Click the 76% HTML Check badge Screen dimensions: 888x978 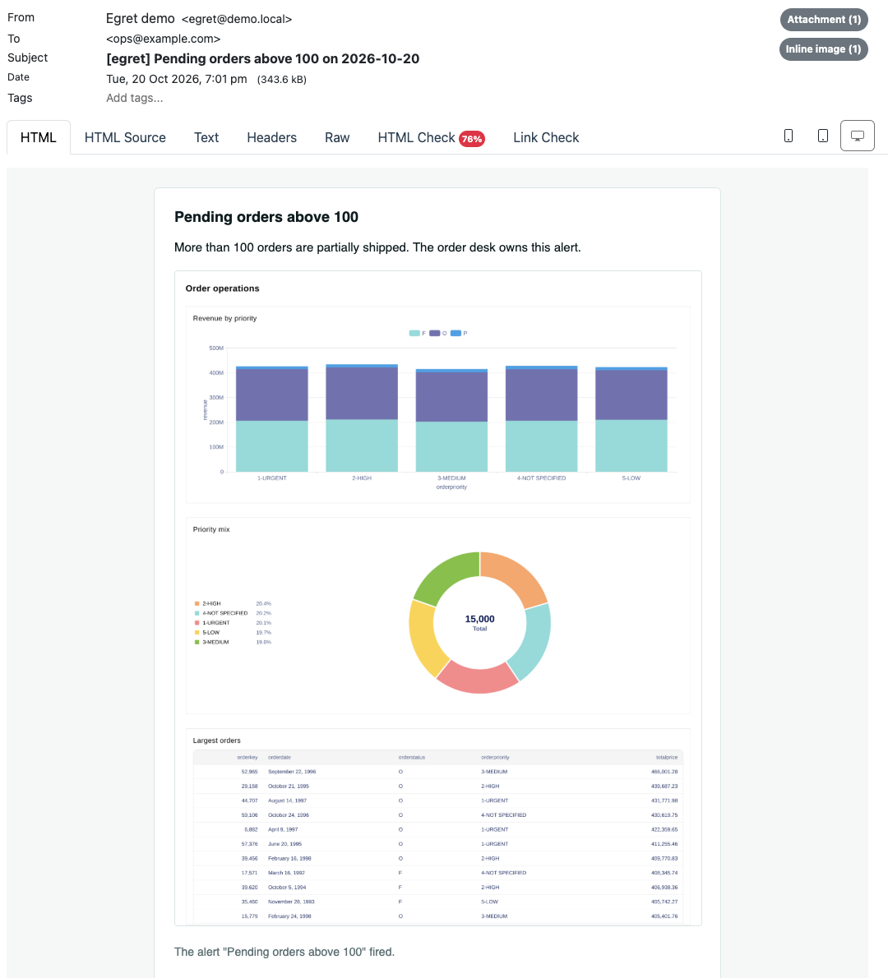(x=472, y=138)
